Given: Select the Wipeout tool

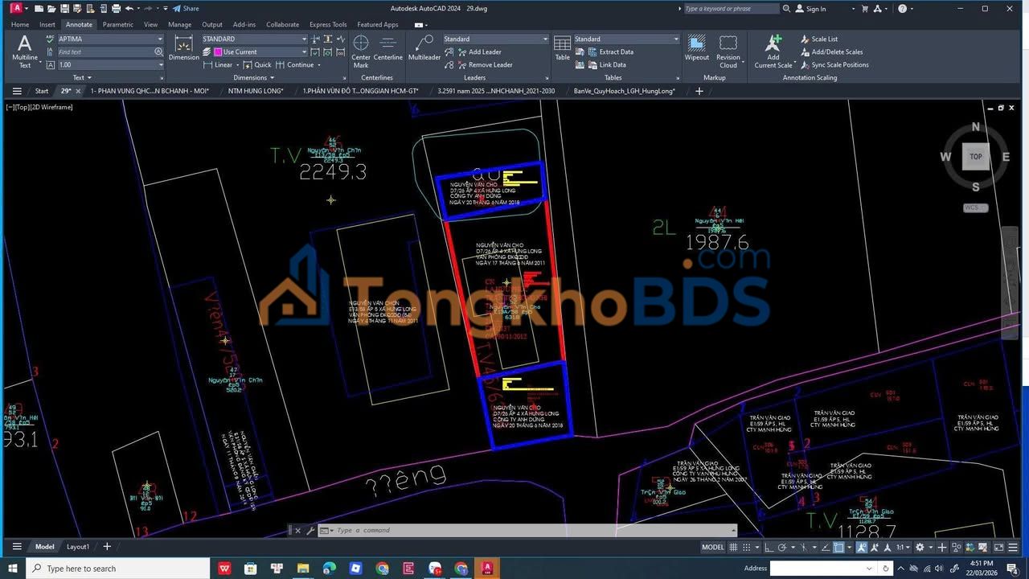Looking at the screenshot, I should [696, 47].
